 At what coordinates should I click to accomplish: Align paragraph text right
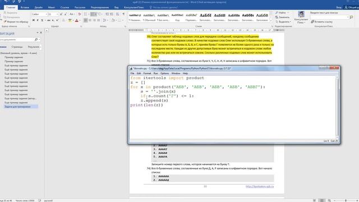(94, 20)
